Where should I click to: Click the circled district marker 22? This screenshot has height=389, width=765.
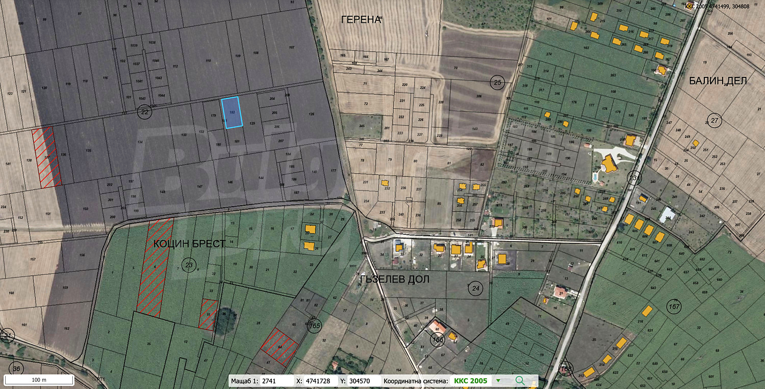pos(145,112)
